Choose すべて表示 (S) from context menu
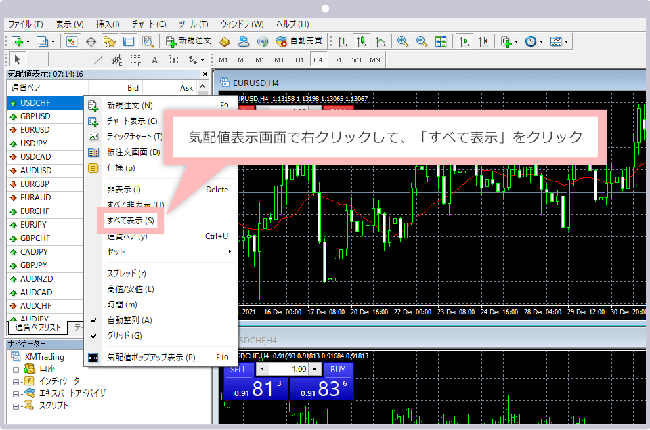Screen dimensions: 650x430 130,221
